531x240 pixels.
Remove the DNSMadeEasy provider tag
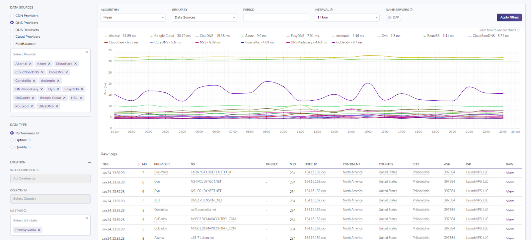pyautogui.click(x=41, y=89)
